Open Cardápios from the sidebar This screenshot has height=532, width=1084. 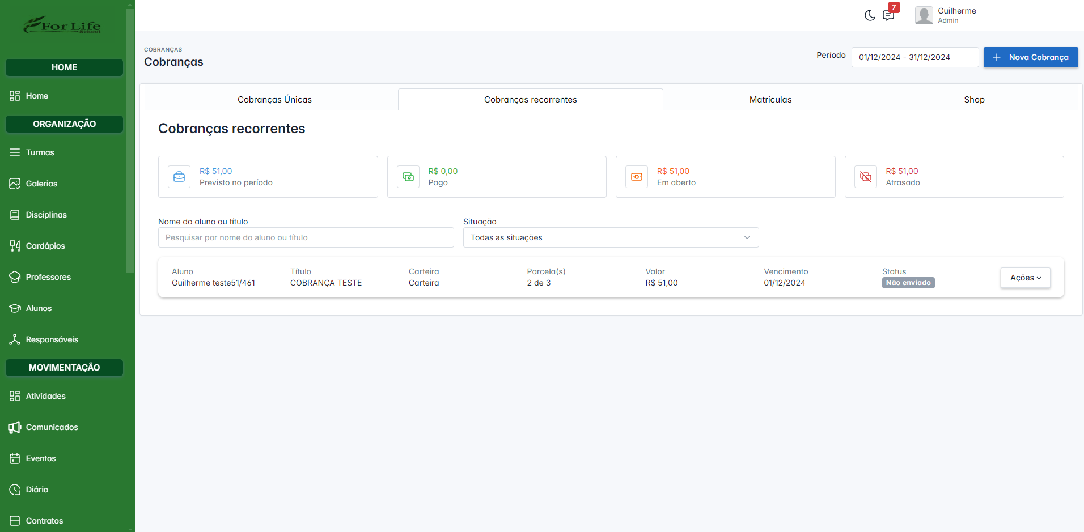click(x=45, y=246)
